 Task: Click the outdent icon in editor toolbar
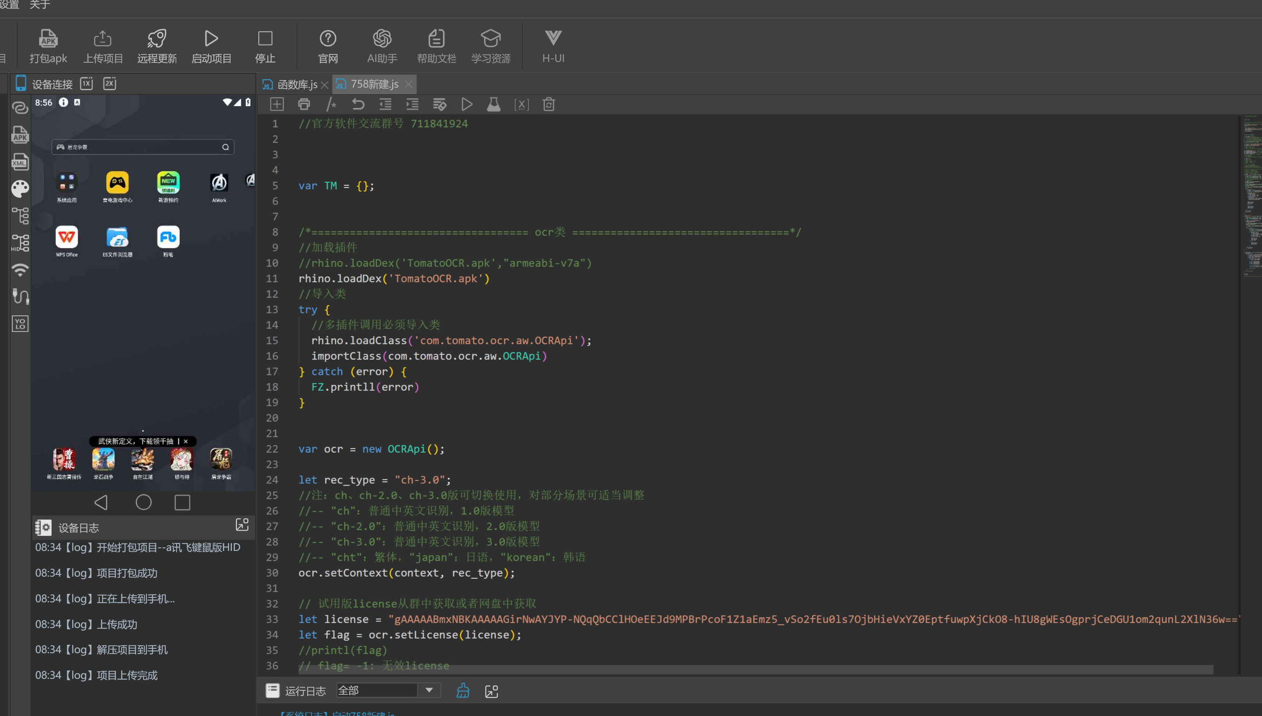385,104
